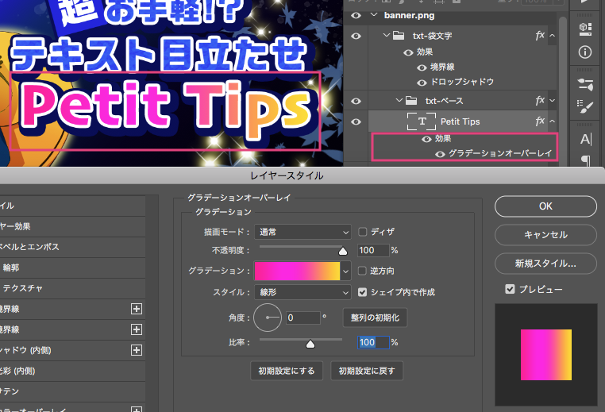Enable the 逆方向 checkbox
This screenshot has height=412, width=605.
[362, 271]
